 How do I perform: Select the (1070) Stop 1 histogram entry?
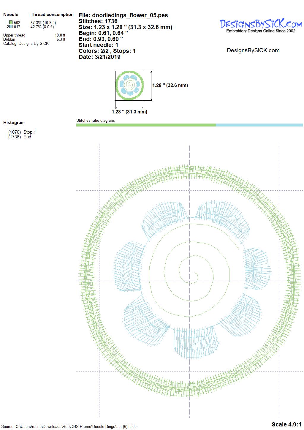[x=22, y=132]
